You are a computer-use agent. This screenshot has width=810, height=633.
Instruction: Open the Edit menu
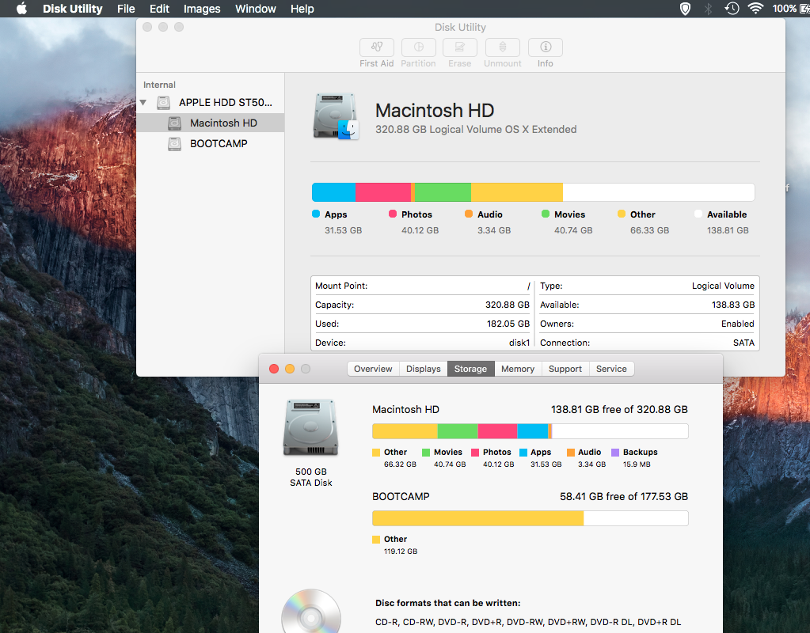coord(159,9)
